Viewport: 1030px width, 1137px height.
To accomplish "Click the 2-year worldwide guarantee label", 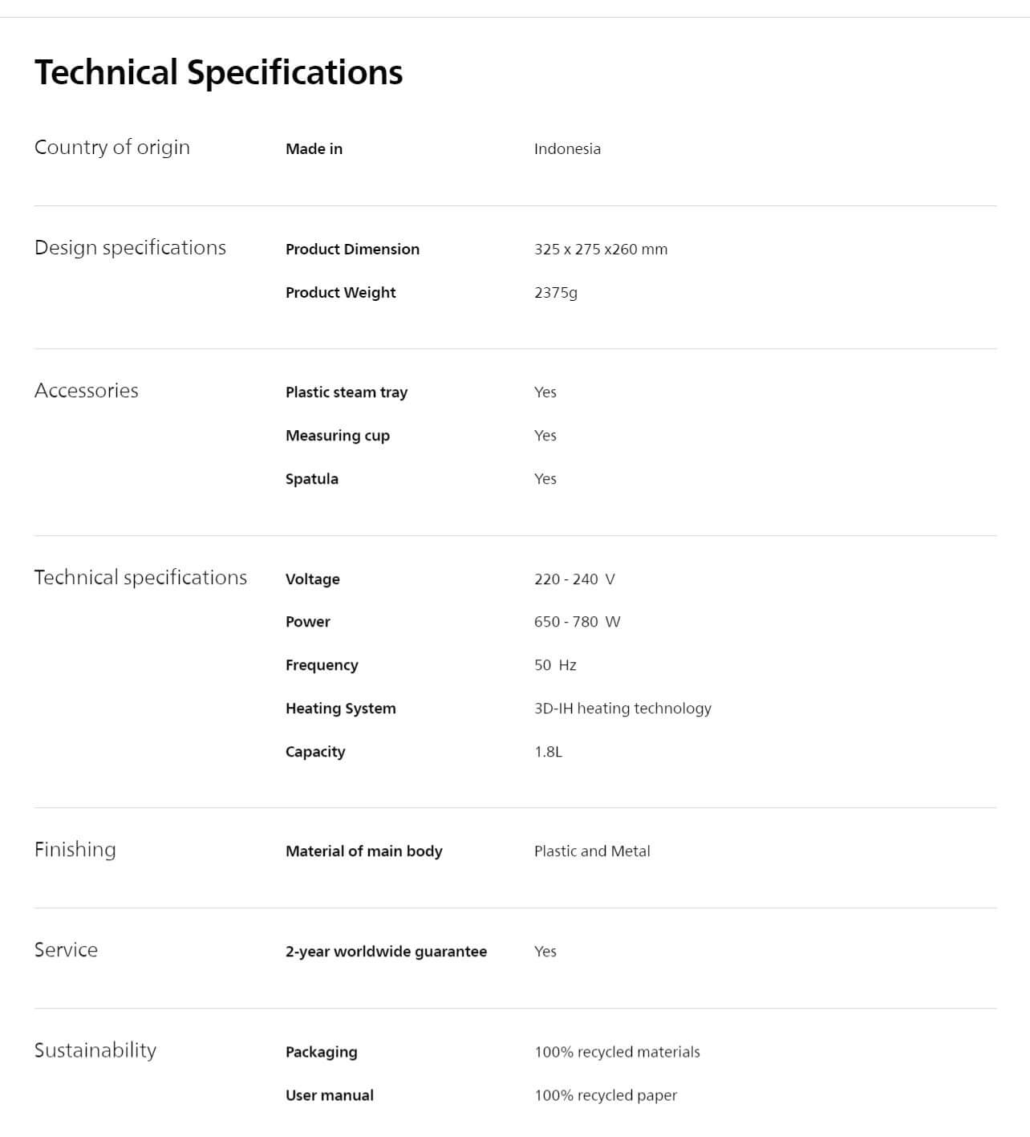I will (386, 952).
